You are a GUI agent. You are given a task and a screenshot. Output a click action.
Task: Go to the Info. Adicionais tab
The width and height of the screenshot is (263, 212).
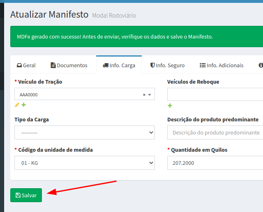pos(221,65)
